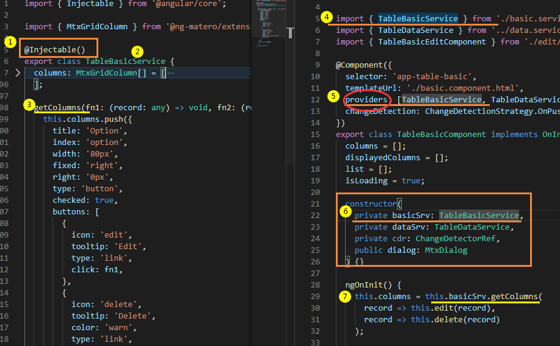Click TableBasicEditComponent in import statement
The width and height of the screenshot is (560, 346).
432,42
